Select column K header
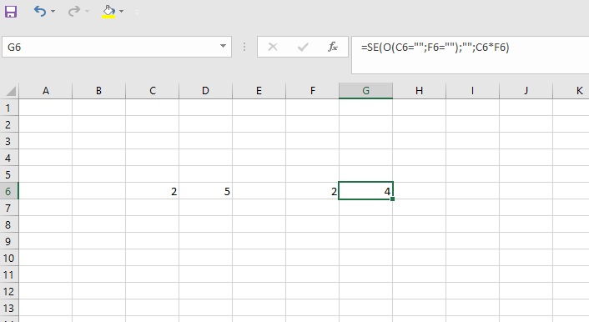Image resolution: width=589 pixels, height=322 pixels. click(x=571, y=91)
